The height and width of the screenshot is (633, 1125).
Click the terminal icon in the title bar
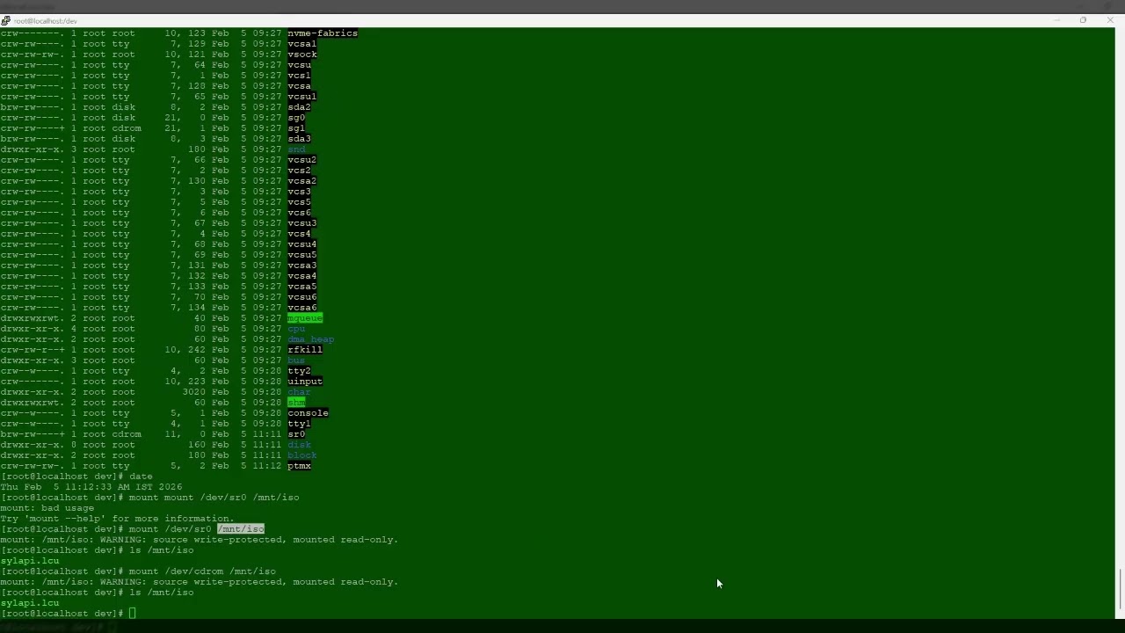pos(6,20)
